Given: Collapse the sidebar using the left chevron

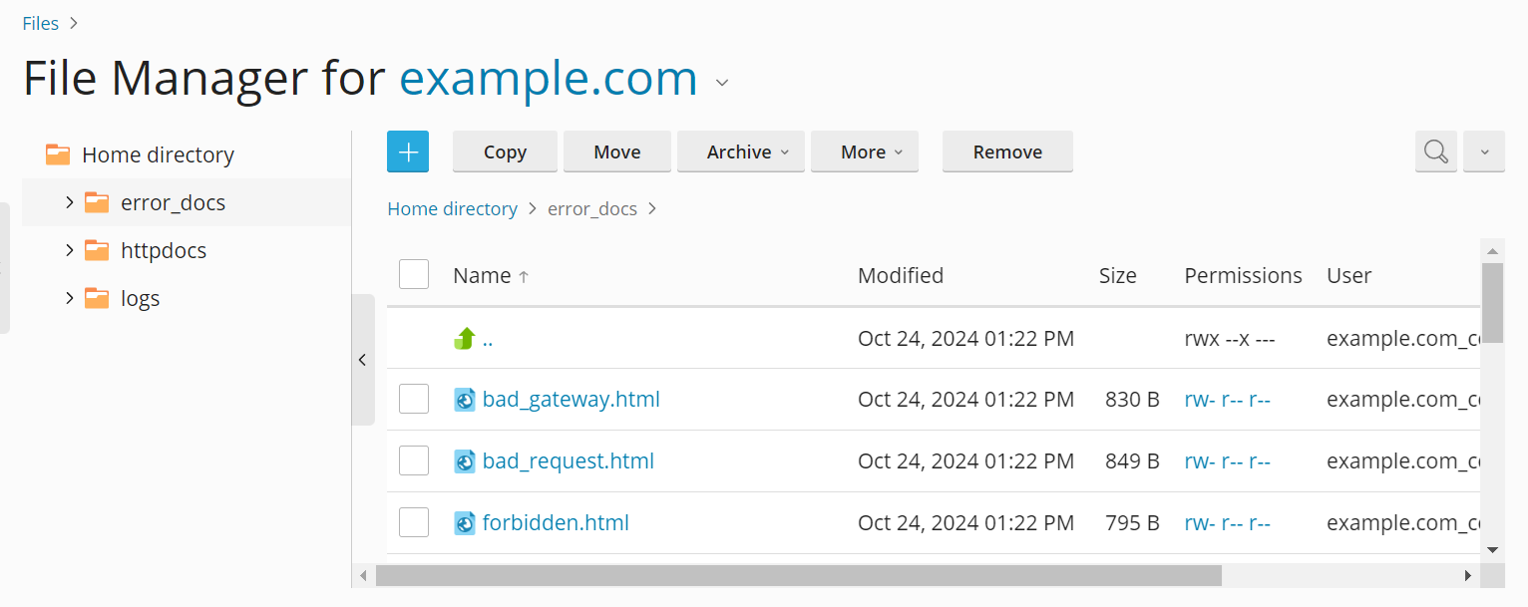Looking at the screenshot, I should (x=362, y=359).
